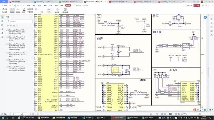Select the freehand curve pen tool
This screenshot has height=120, width=214.
(x=12, y=10)
